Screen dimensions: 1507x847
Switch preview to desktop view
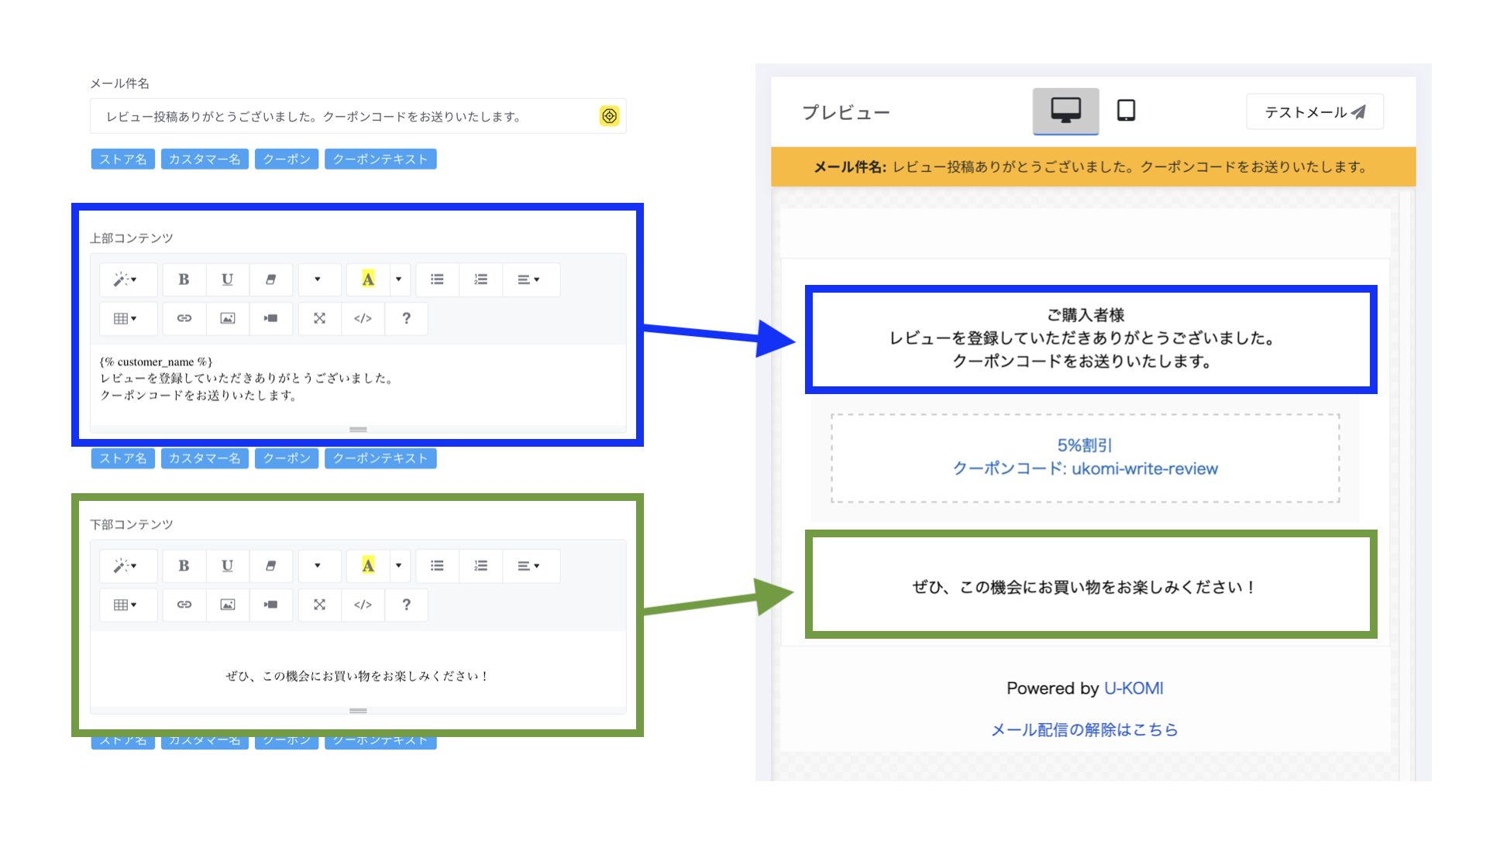pos(1065,111)
